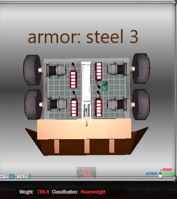177x199 pixels.
Task: Click the CTRL key hint icon
Action: tap(21, 177)
